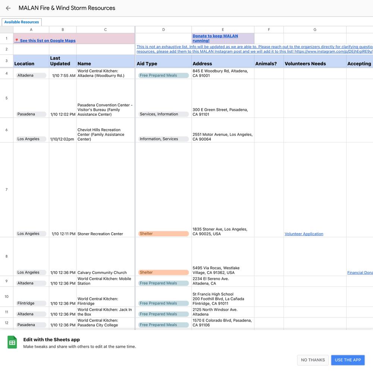This screenshot has width=373, height=373.
Task: Select the '1/10/12:02pm' timestamp cell
Action: click(63, 130)
